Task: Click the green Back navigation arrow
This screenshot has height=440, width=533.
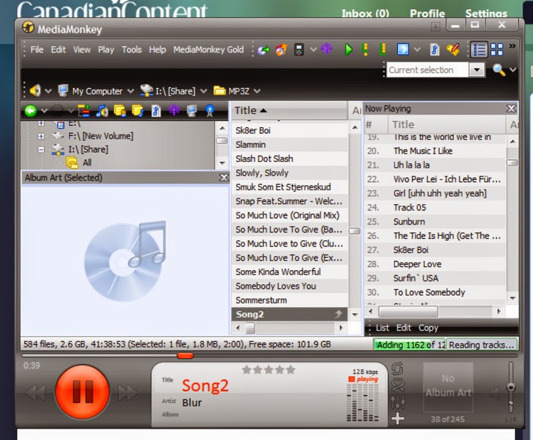Action: [x=31, y=111]
